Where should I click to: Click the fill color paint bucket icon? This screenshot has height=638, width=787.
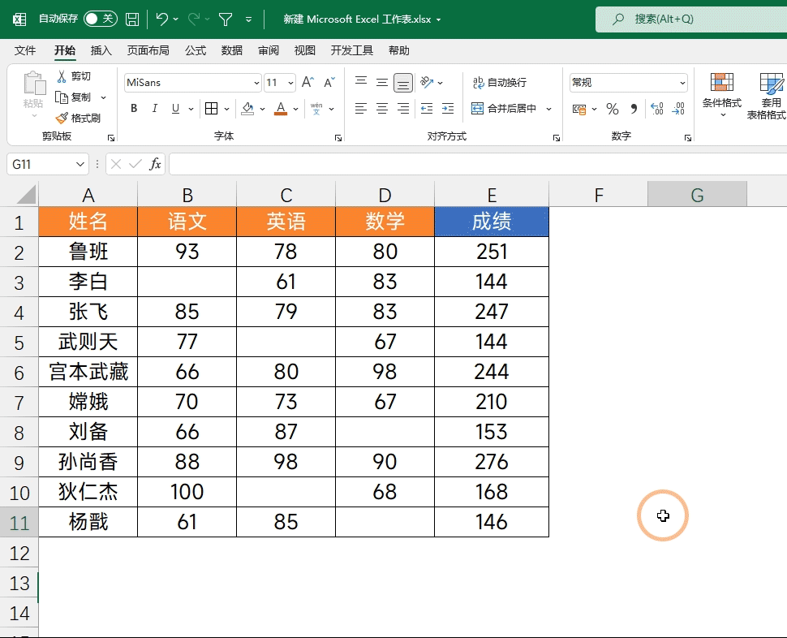coord(247,109)
